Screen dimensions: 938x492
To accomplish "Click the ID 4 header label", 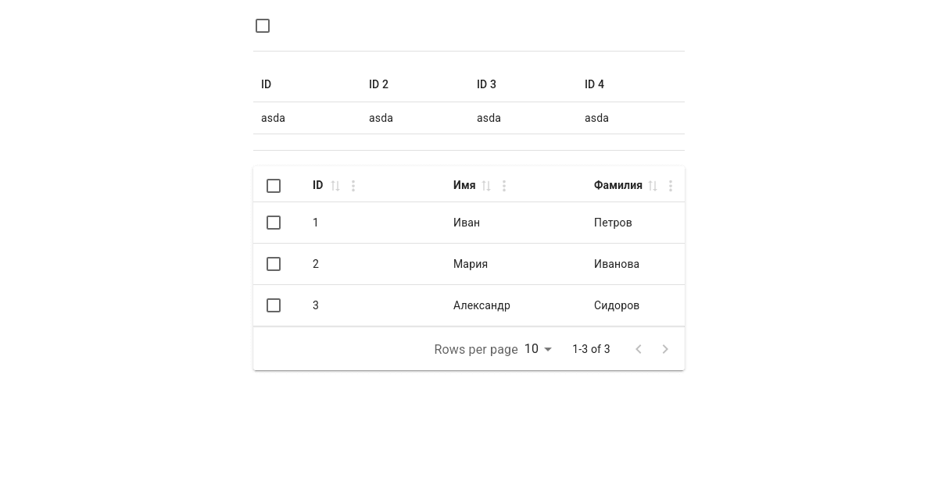I will pyautogui.click(x=594, y=84).
